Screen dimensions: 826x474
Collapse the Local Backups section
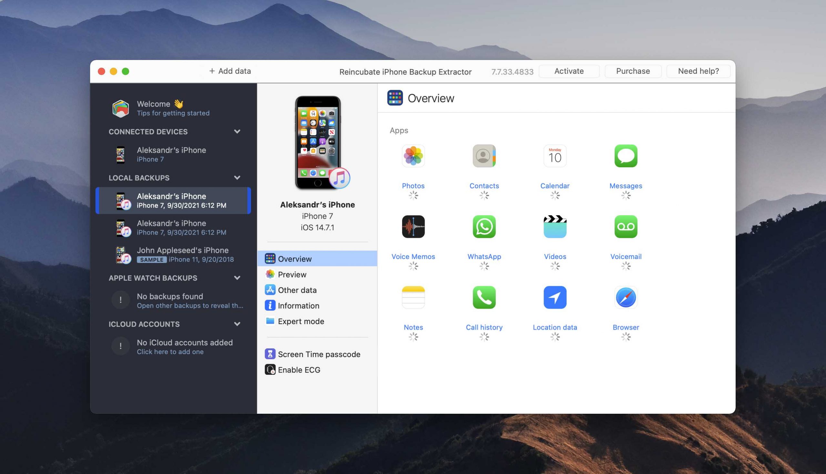pyautogui.click(x=237, y=178)
